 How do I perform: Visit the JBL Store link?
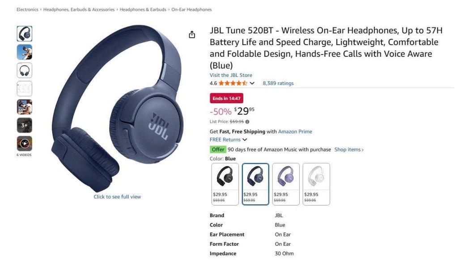(x=231, y=75)
